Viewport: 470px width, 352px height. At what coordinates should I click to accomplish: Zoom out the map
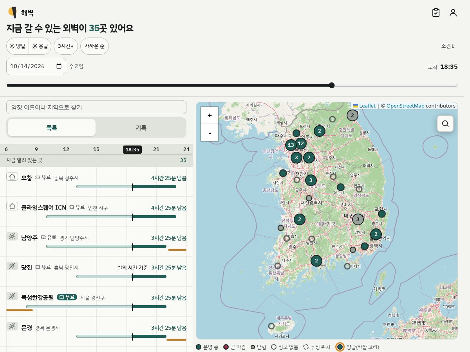tap(210, 133)
